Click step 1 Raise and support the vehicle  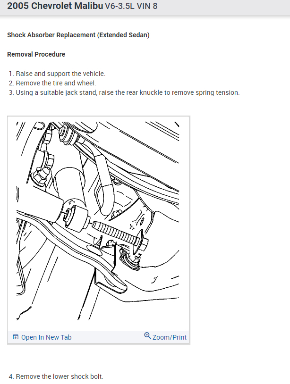point(57,74)
